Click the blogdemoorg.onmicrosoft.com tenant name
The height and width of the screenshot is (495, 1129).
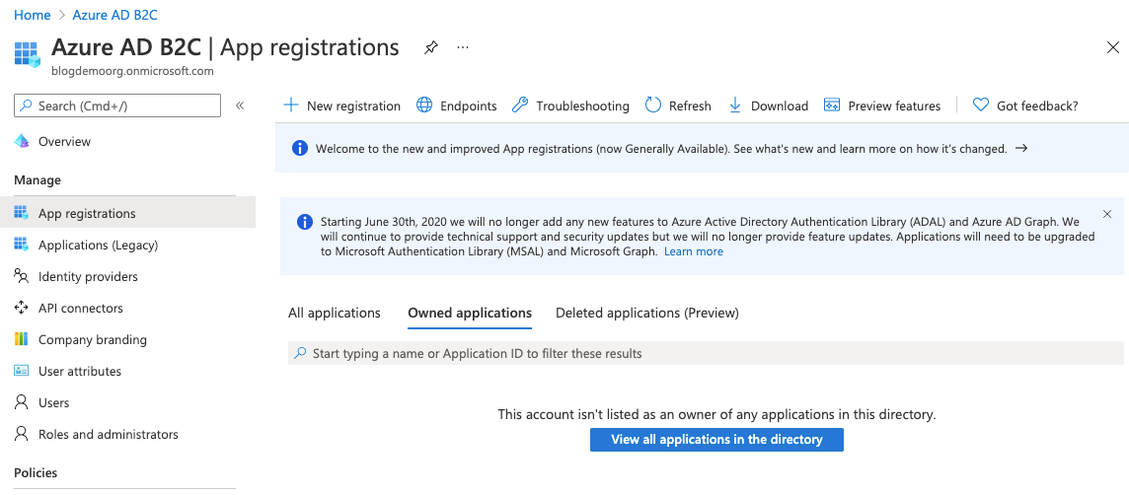pos(132,71)
